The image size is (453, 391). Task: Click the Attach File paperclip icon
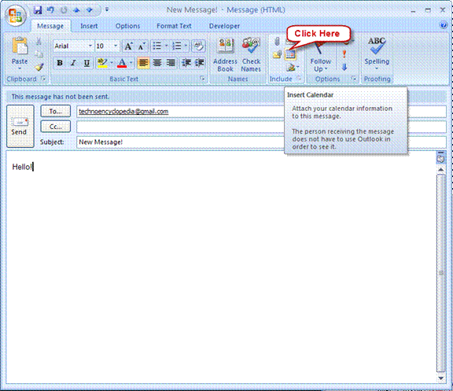[277, 42]
